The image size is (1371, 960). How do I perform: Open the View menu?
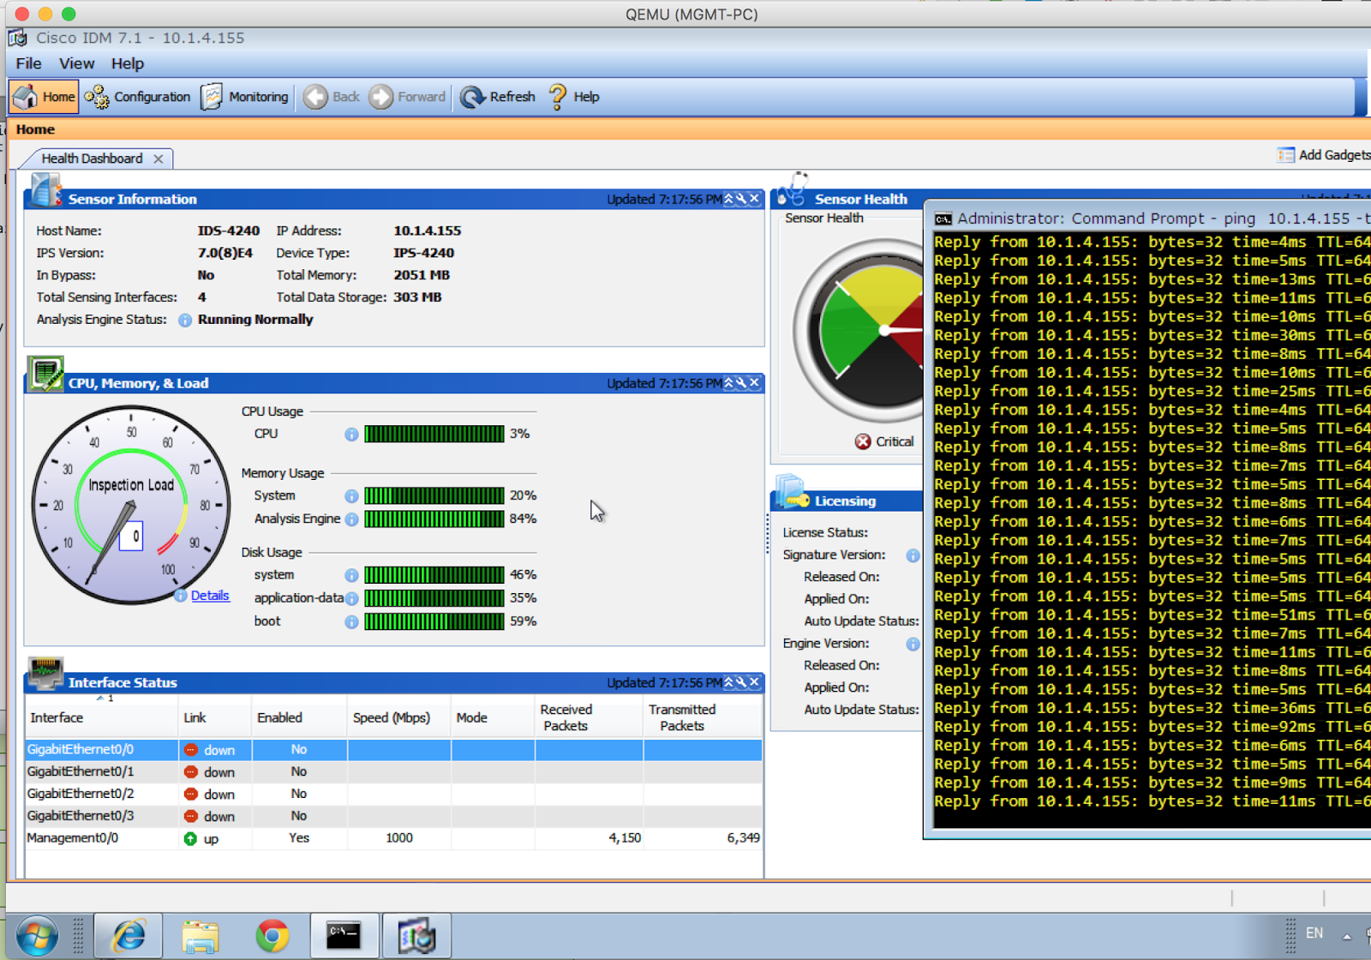point(76,63)
